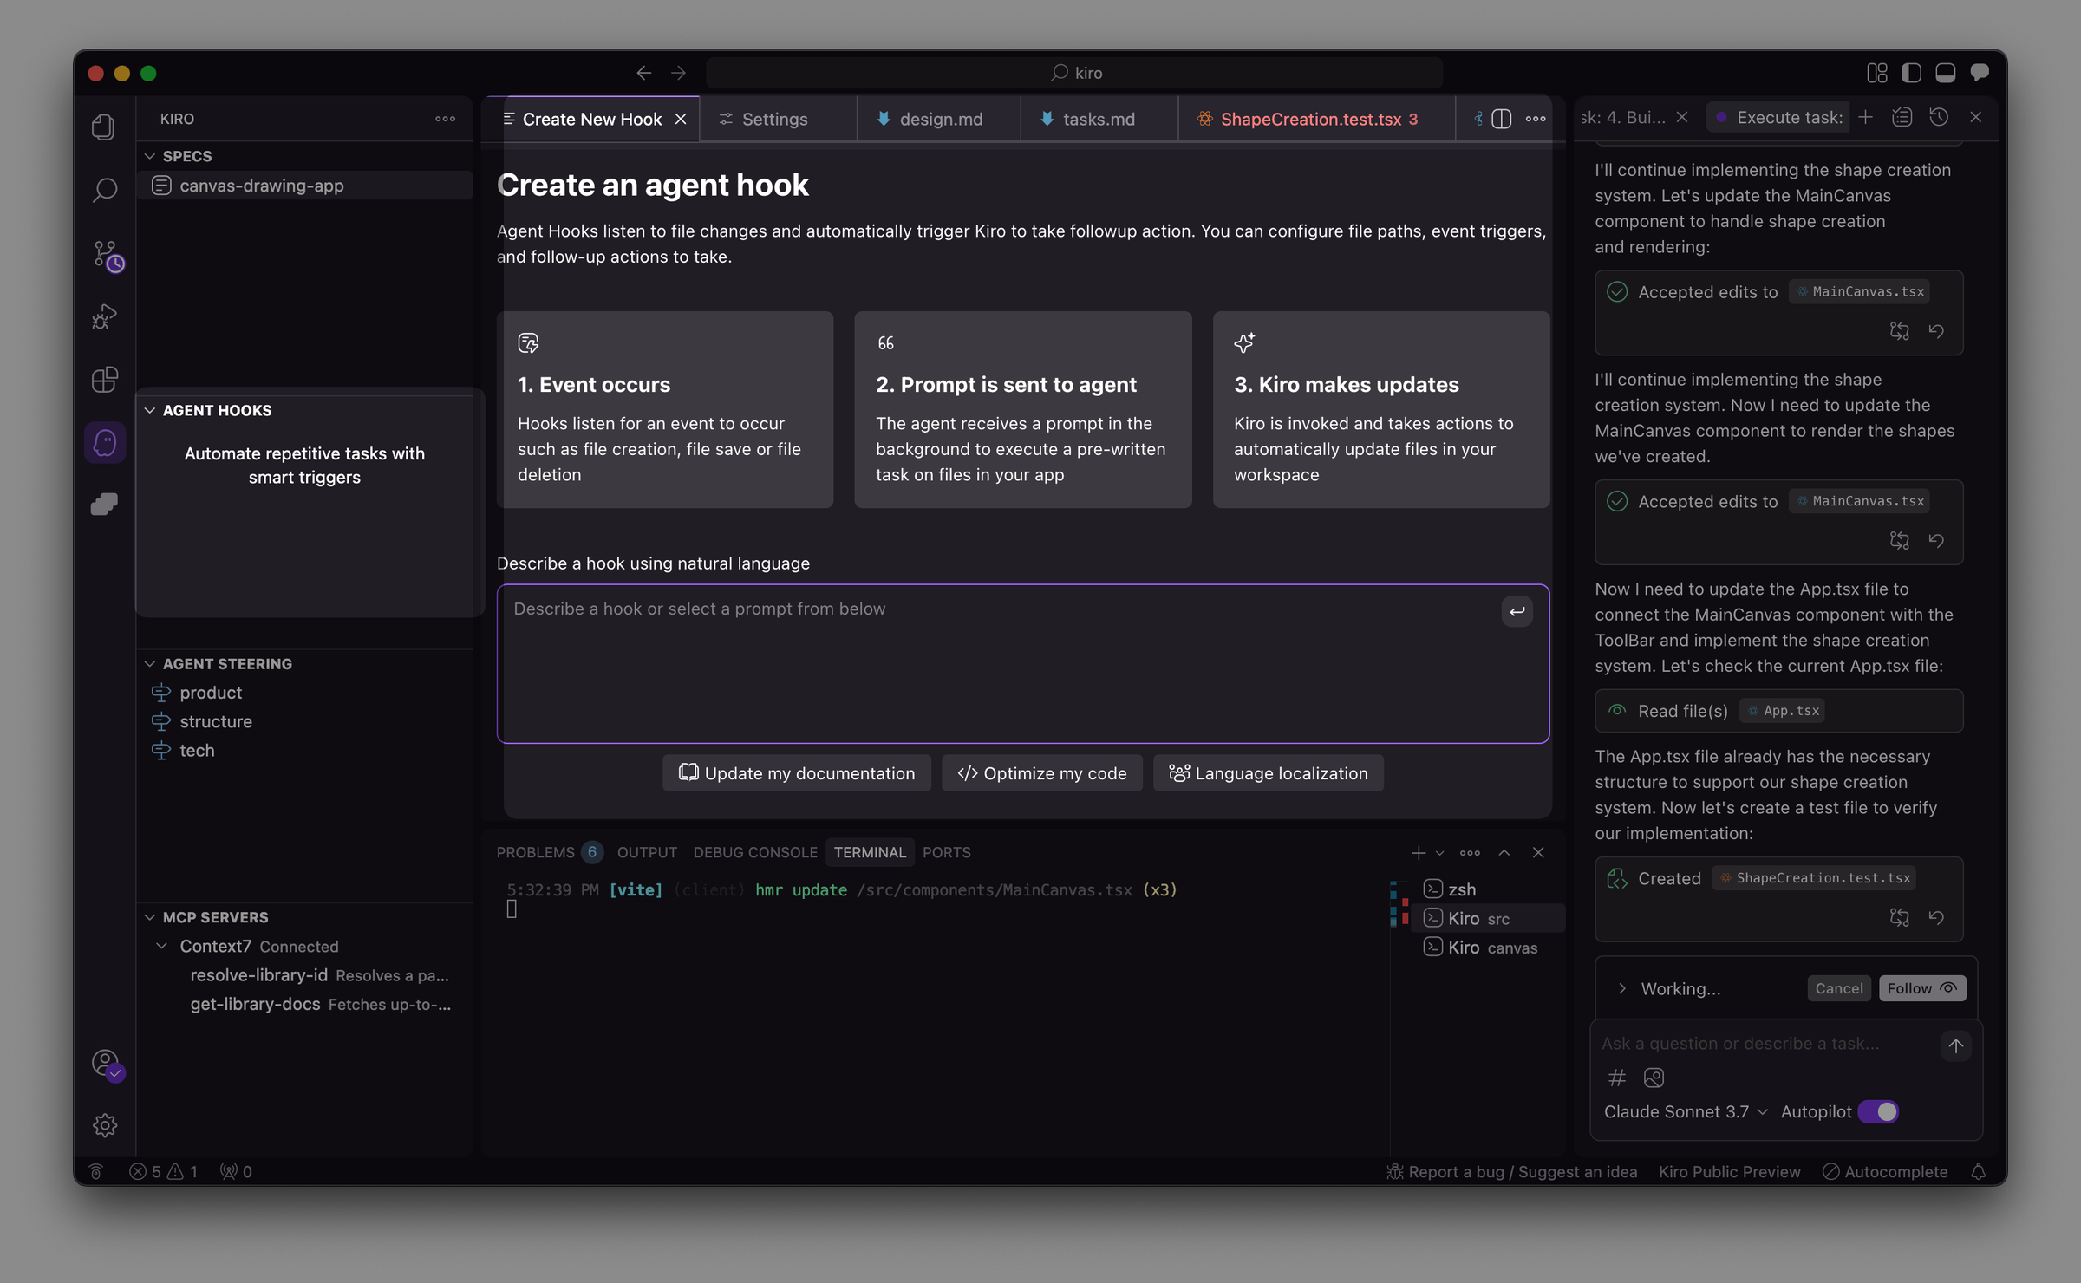Open the Kiro ghost panel icon
The width and height of the screenshot is (2081, 1283).
point(104,442)
